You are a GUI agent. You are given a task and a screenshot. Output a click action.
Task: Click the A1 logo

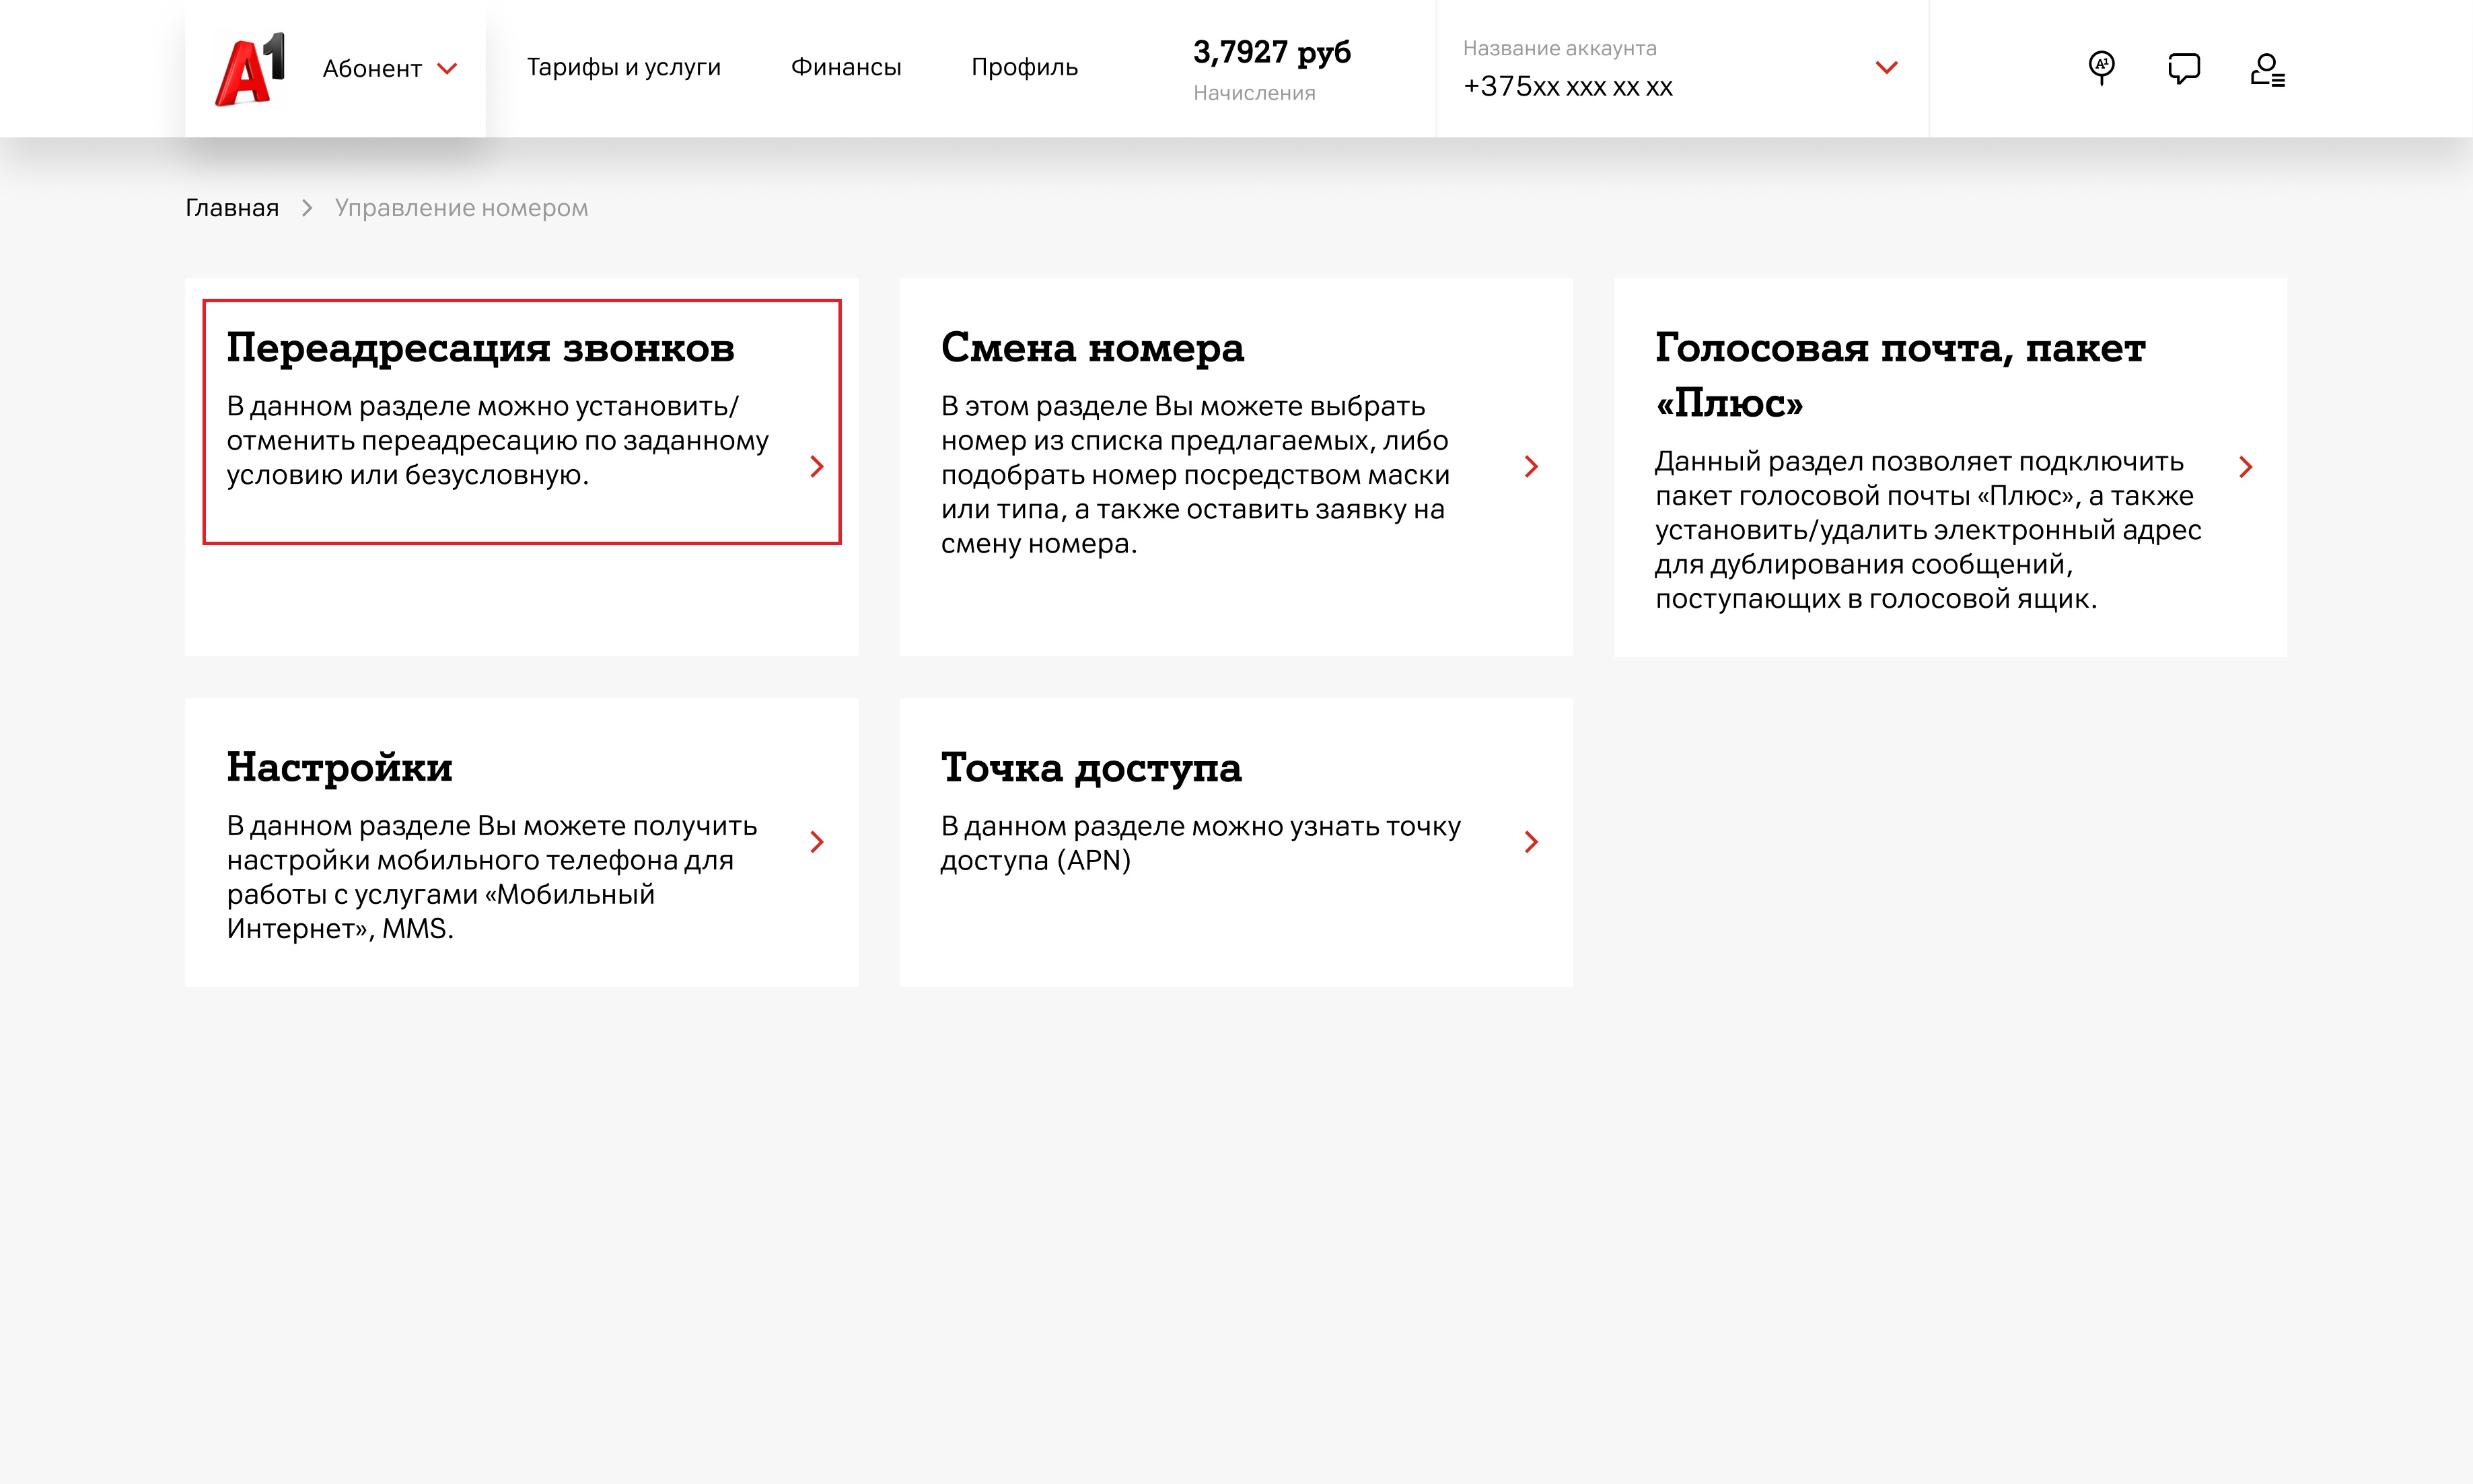(250, 69)
